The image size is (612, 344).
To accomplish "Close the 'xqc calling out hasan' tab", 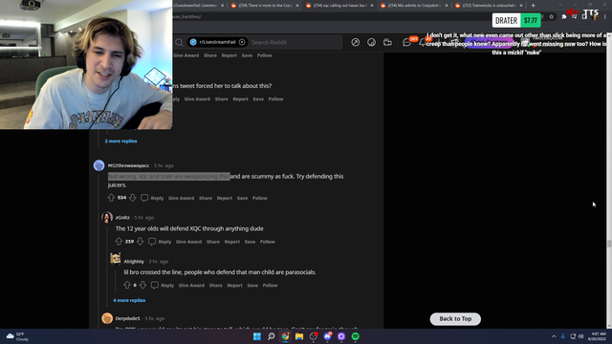I will [372, 6].
